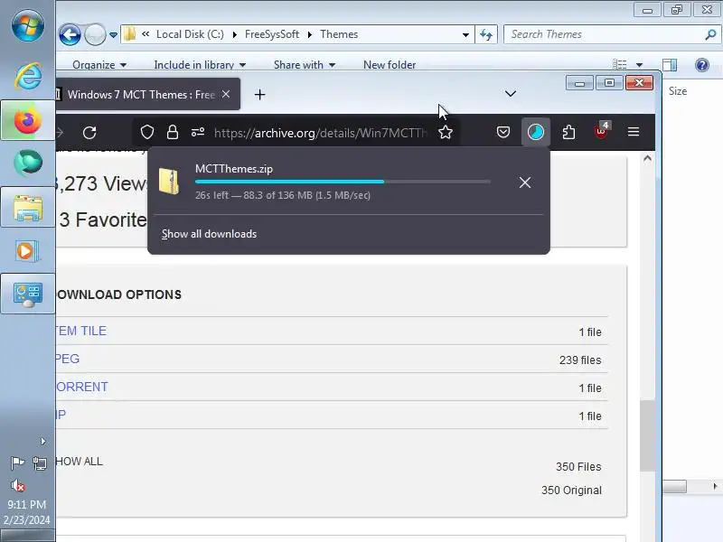Click the MCTThemes.zip download progress bar
This screenshot has width=723, height=542.
tap(343, 182)
